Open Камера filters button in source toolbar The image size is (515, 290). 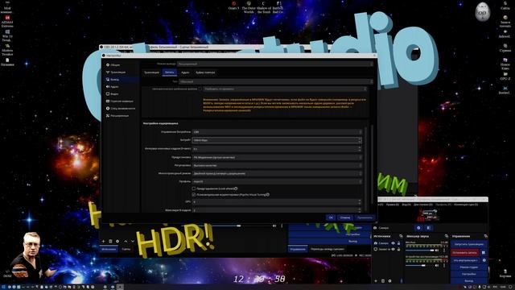click(429, 227)
